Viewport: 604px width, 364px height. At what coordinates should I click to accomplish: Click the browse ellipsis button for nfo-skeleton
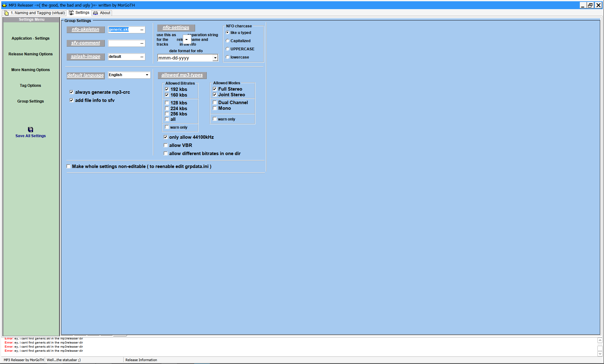(142, 30)
